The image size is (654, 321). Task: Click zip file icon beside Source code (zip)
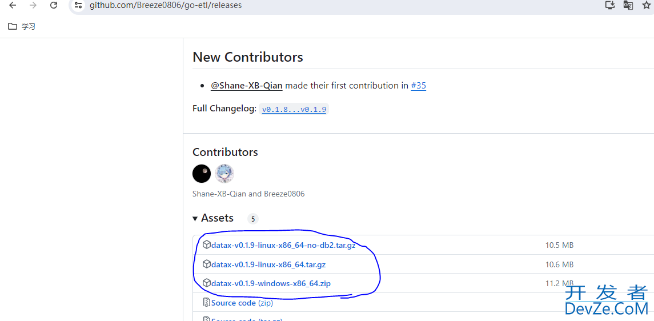206,302
